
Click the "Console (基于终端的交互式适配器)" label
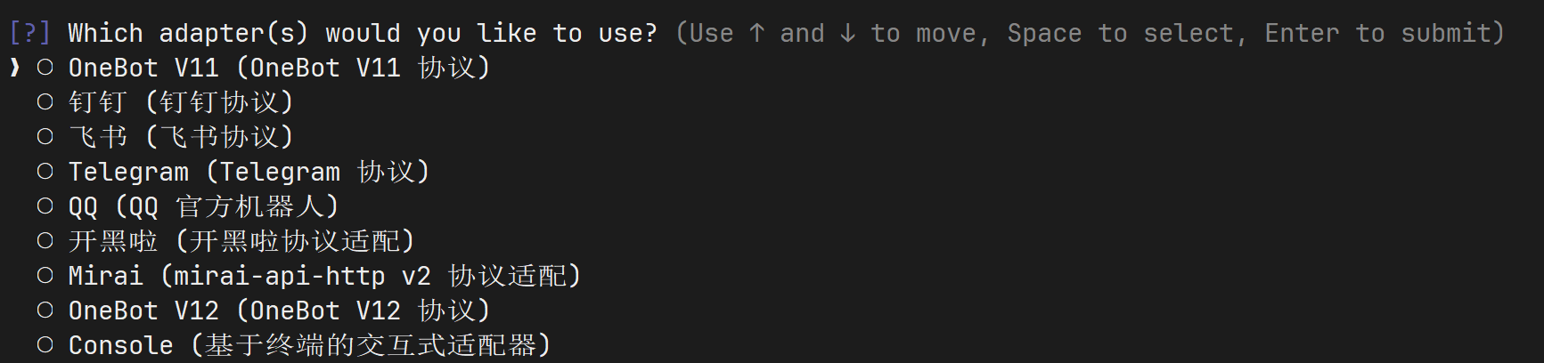[x=309, y=345]
